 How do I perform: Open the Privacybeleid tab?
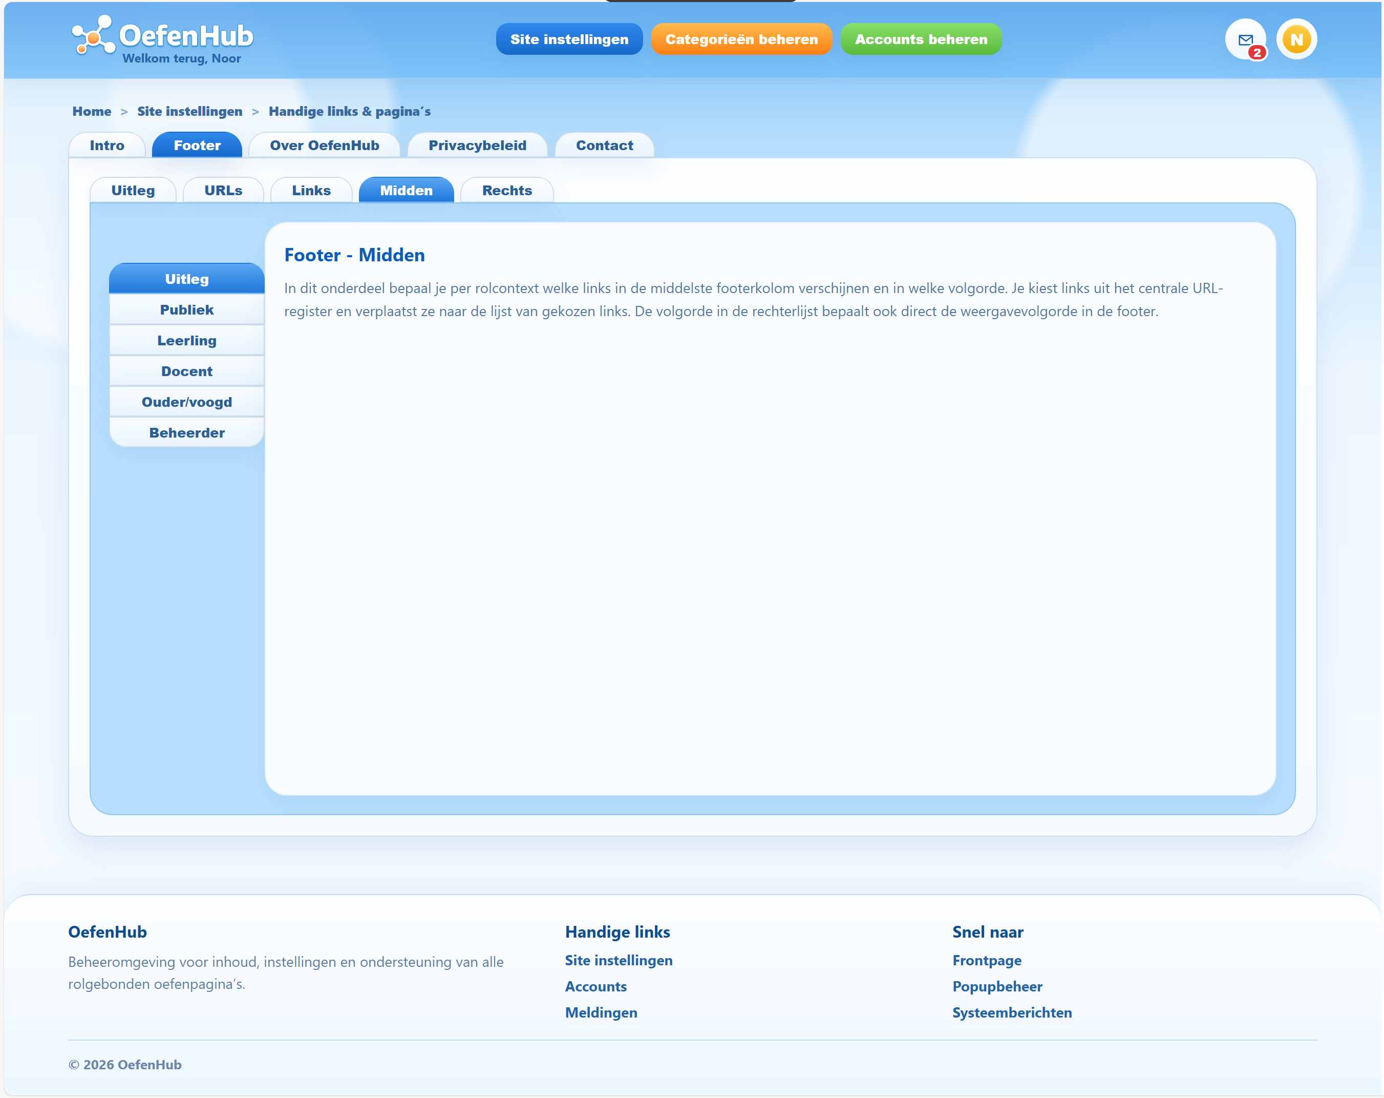(x=477, y=145)
